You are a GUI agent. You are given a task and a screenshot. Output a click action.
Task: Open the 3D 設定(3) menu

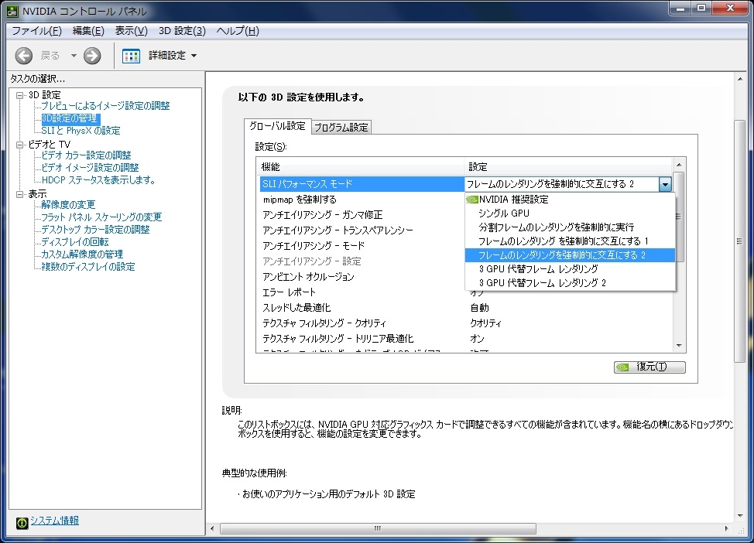tap(182, 31)
